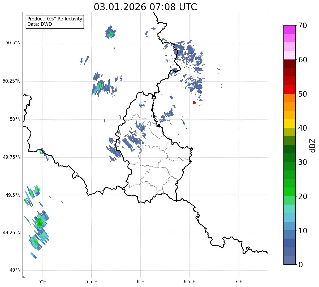The width and height of the screenshot is (319, 287).
Task: Click the 50.5°N latitude label
Action: coord(13,43)
